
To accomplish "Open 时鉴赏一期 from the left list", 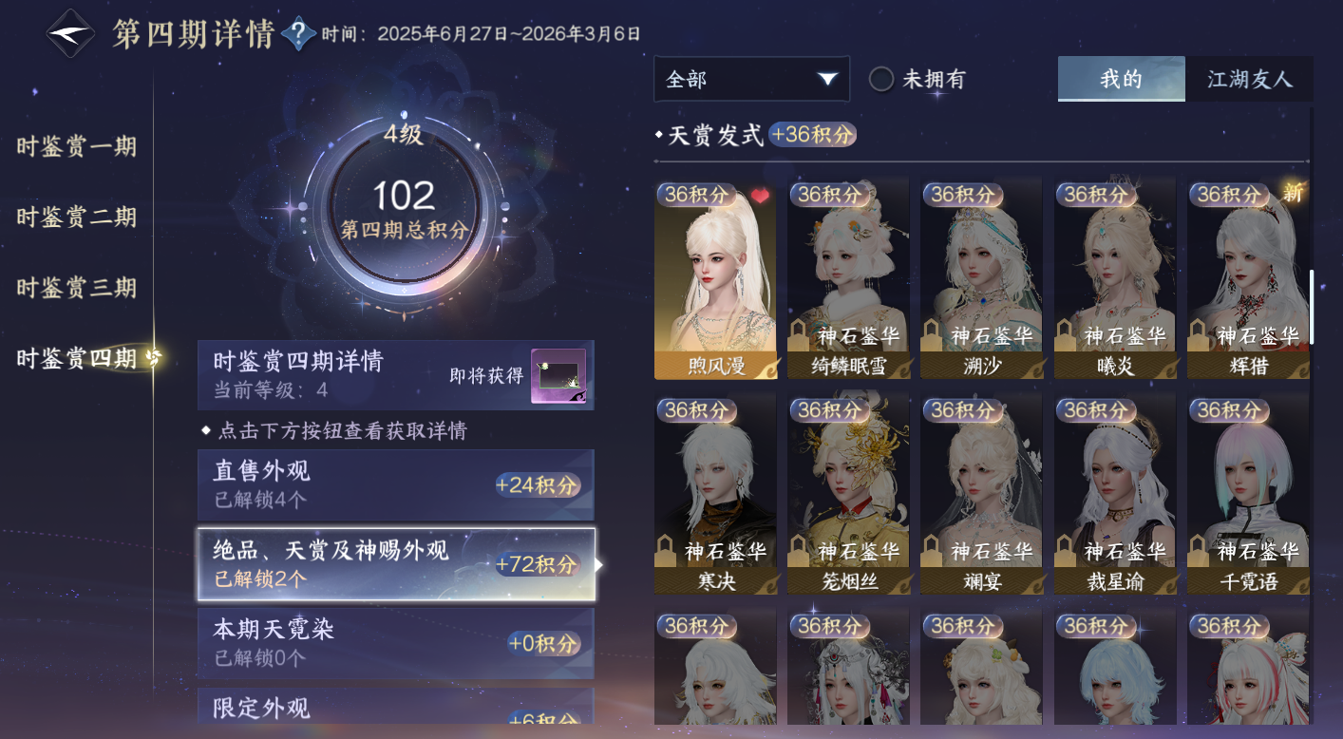I will (x=76, y=147).
